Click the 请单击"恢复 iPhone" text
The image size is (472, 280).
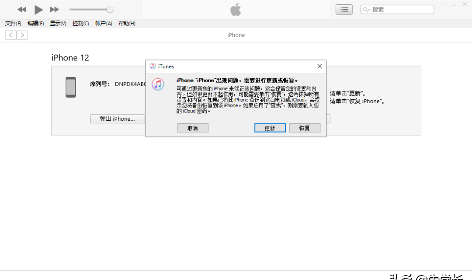357,101
